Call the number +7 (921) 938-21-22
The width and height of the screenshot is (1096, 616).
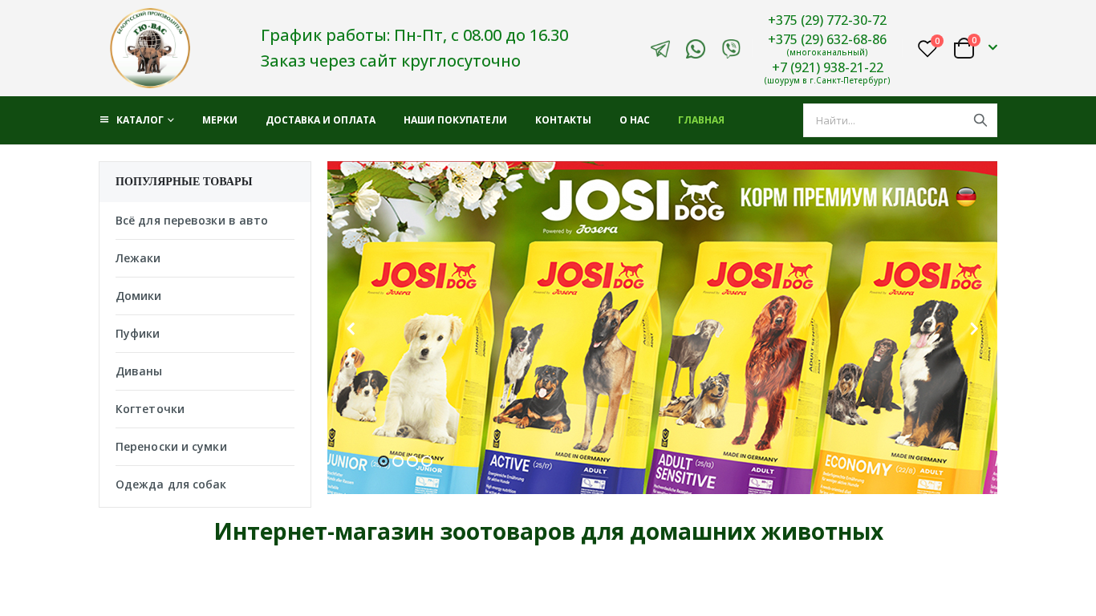click(x=827, y=67)
